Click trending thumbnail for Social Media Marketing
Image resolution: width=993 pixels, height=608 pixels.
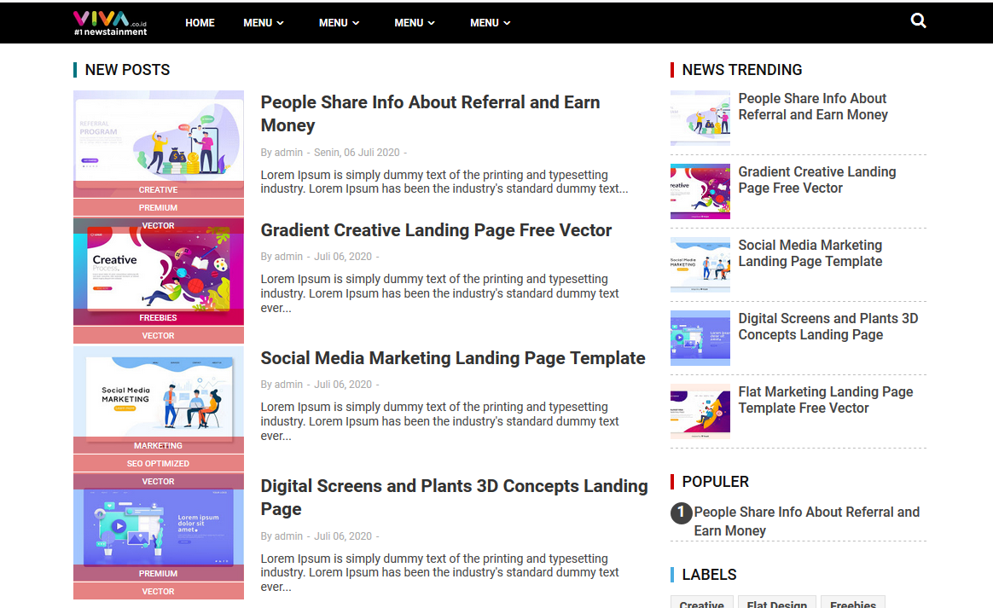pyautogui.click(x=700, y=264)
